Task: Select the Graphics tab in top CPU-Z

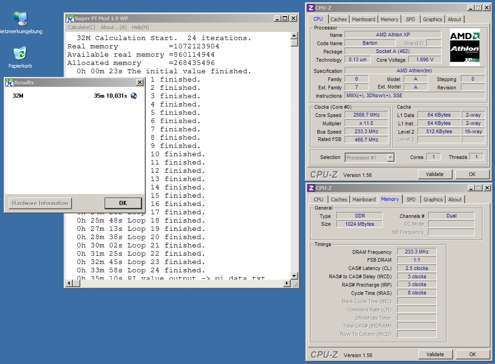Action: [433, 19]
